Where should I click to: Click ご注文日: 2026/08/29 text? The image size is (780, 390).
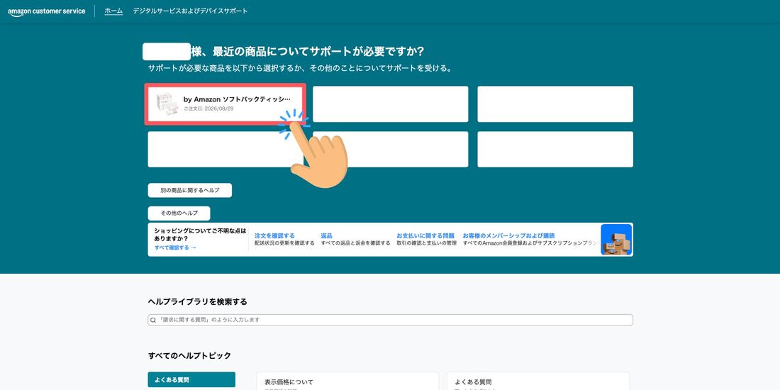[x=208, y=108]
